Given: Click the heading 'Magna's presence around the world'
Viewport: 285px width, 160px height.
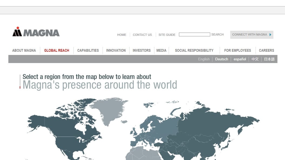Looking at the screenshot, I should pyautogui.click(x=100, y=85).
